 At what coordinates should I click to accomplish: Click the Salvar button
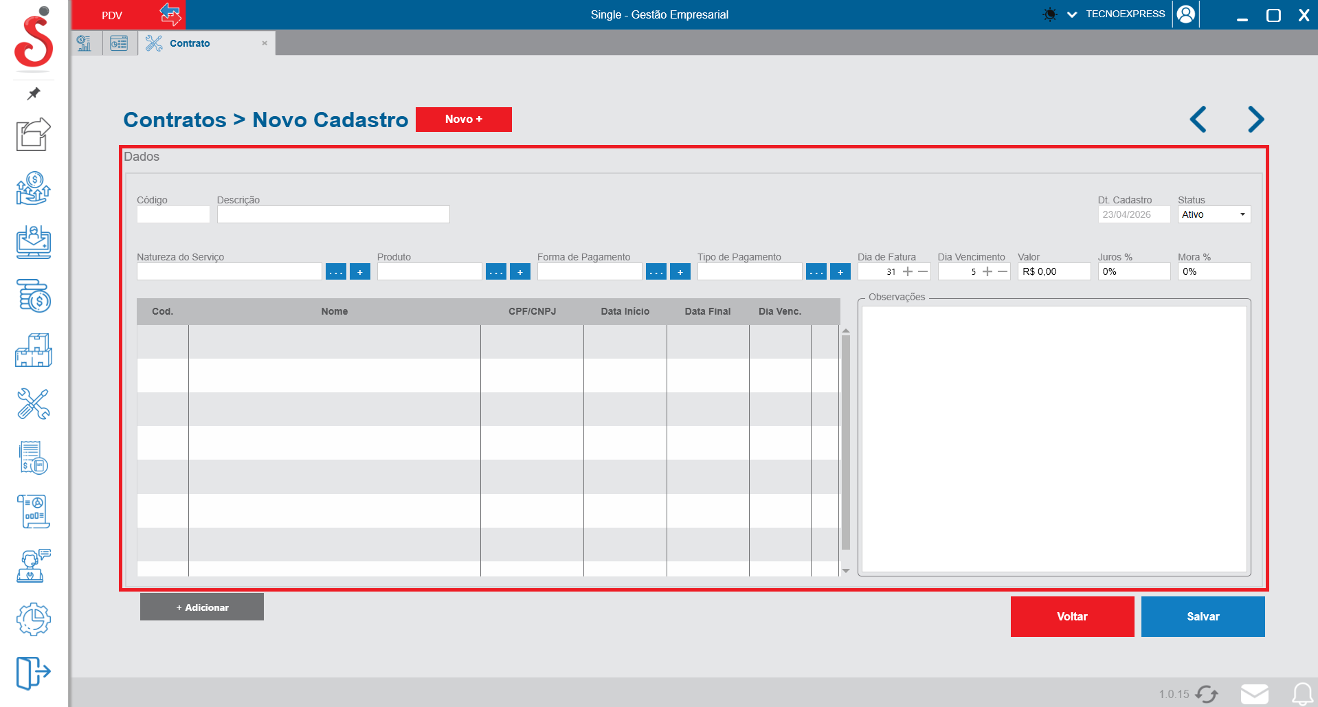tap(1203, 616)
